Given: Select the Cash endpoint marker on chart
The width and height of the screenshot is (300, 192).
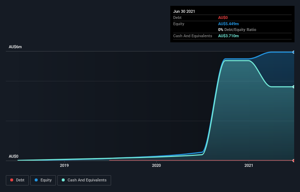Looking at the screenshot, I should click(x=293, y=87).
